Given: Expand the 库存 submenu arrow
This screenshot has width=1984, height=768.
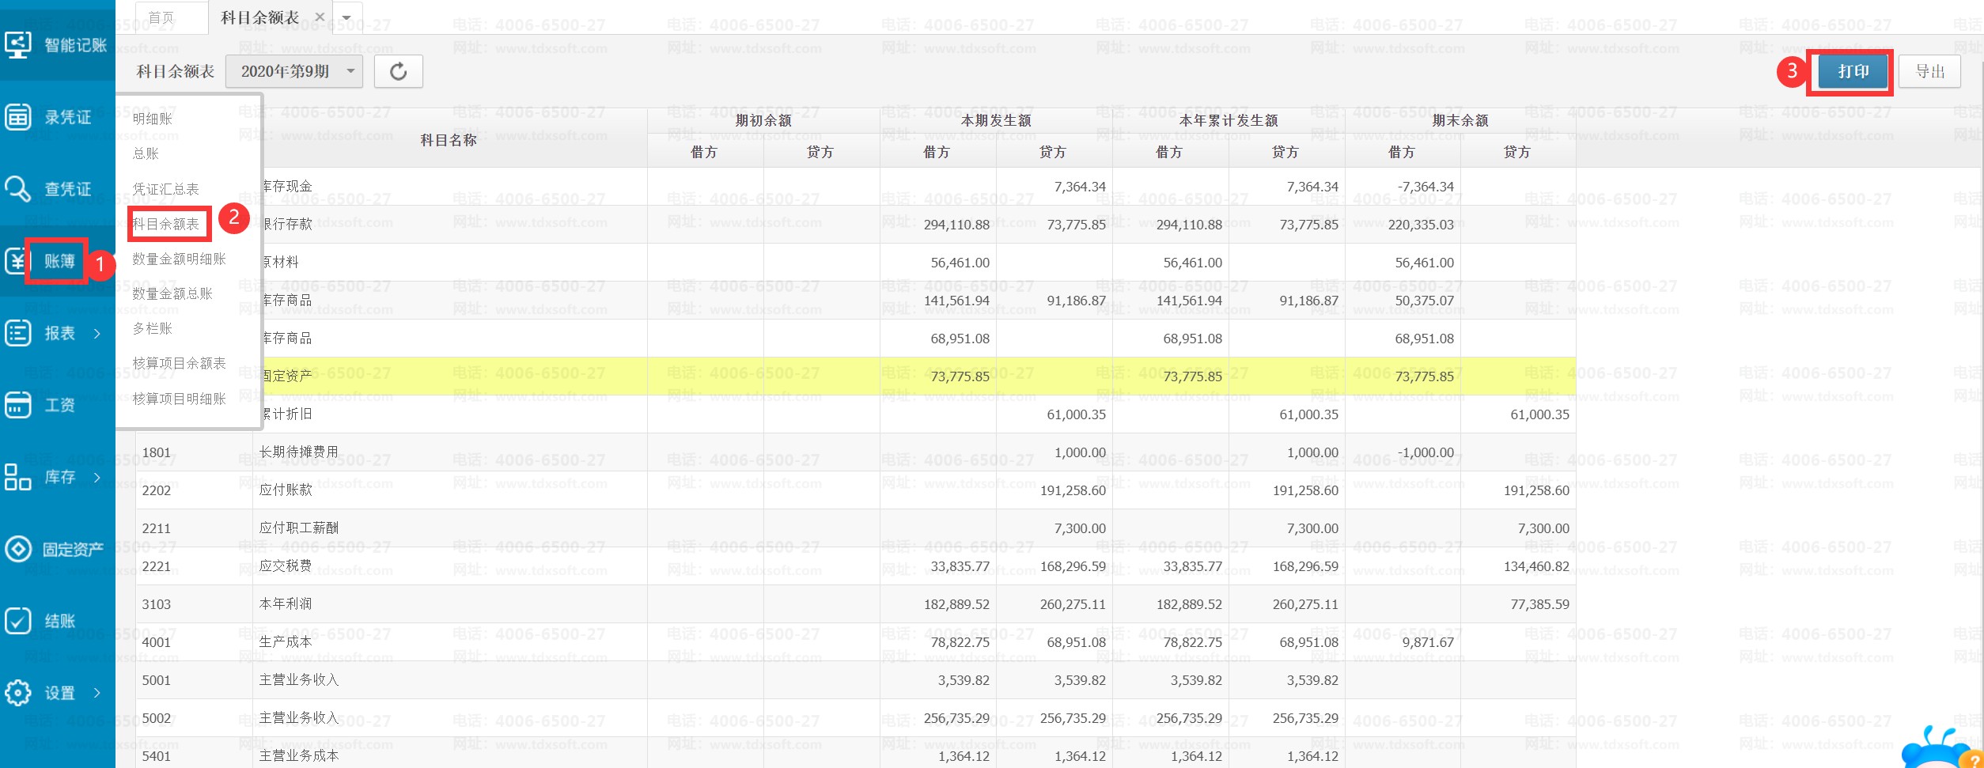Looking at the screenshot, I should point(97,478).
